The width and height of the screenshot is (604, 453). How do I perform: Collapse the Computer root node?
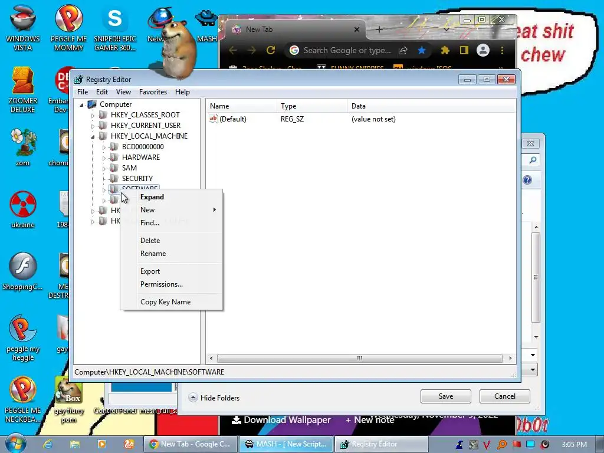tap(81, 105)
